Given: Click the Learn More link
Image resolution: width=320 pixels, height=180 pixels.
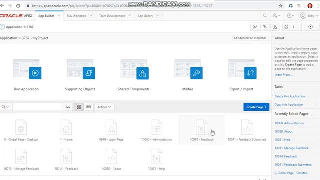Looking at the screenshot, I should (x=283, y=75).
